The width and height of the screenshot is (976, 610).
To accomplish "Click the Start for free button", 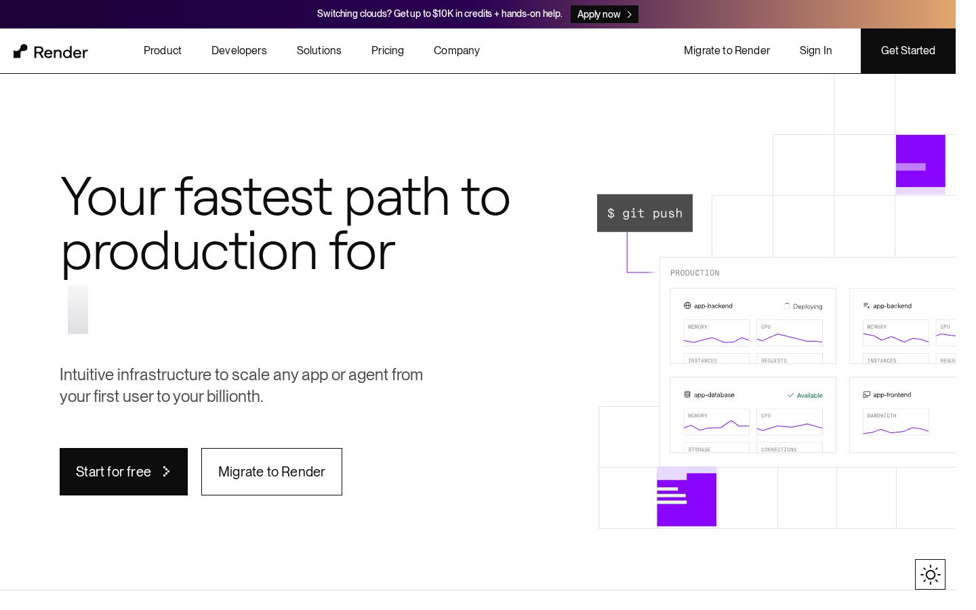I will tap(123, 472).
